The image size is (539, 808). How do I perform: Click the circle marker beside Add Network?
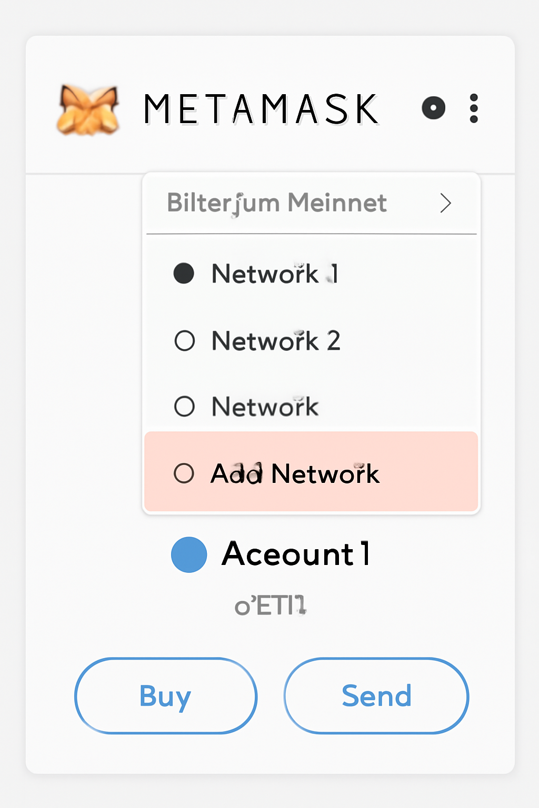184,473
